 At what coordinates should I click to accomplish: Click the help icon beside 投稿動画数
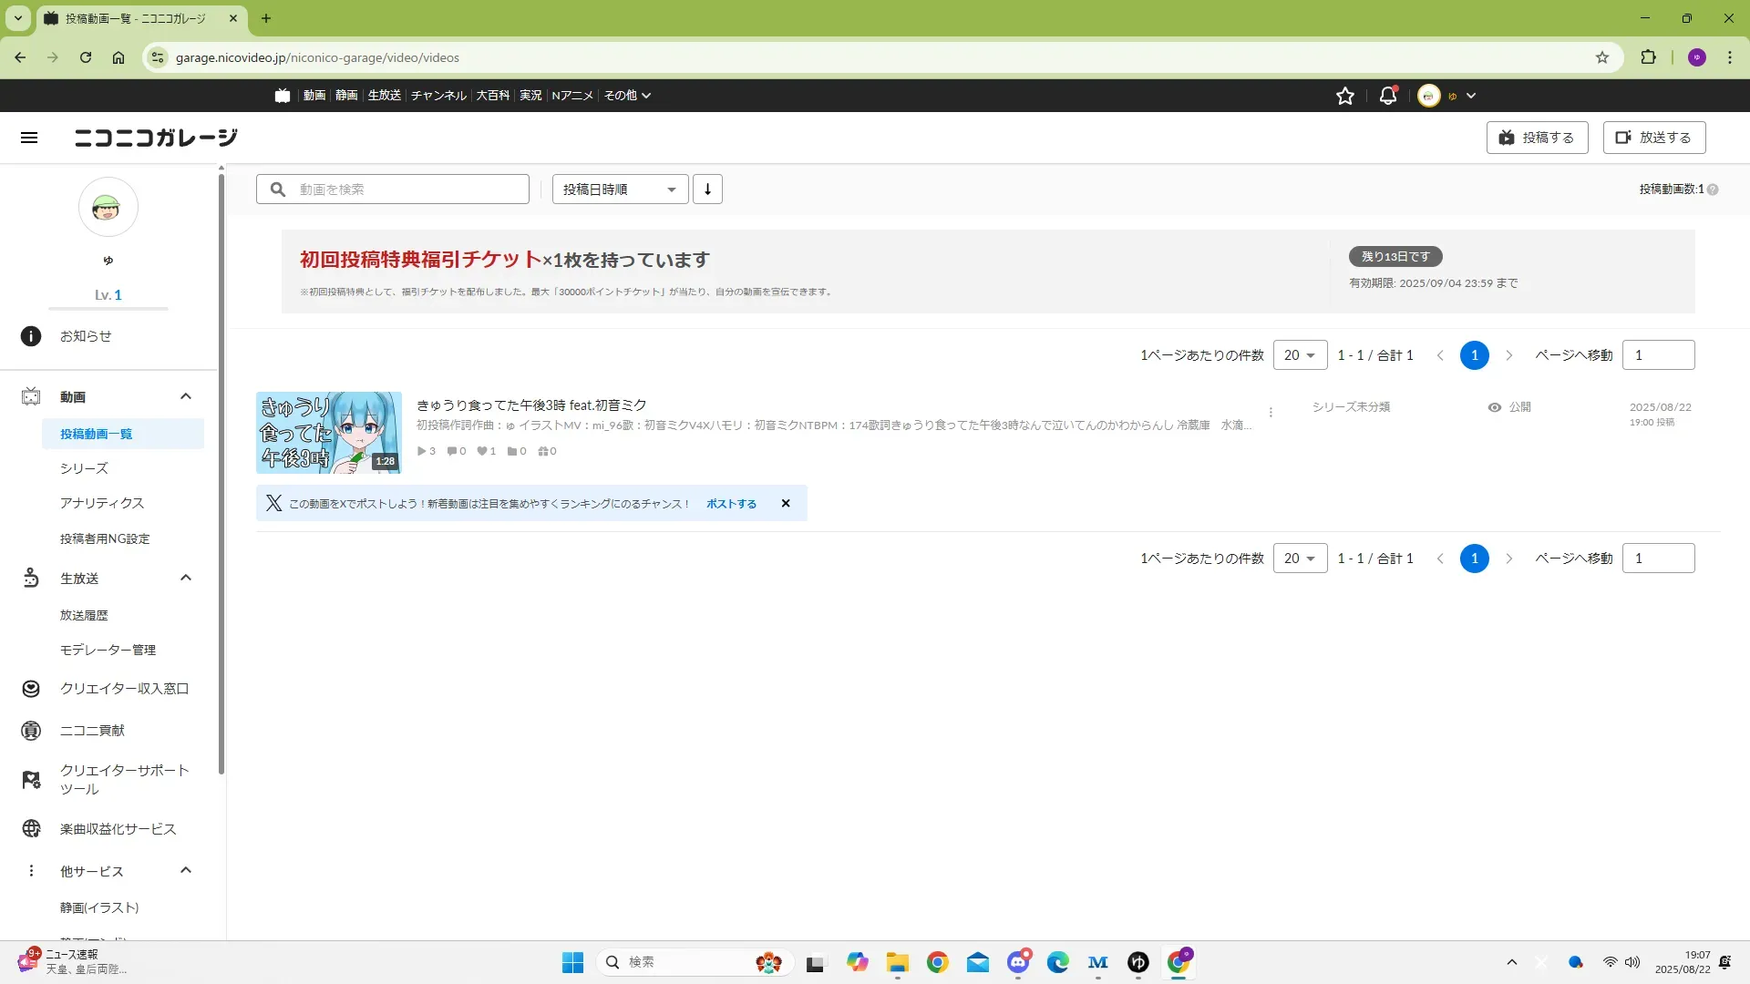(1713, 190)
